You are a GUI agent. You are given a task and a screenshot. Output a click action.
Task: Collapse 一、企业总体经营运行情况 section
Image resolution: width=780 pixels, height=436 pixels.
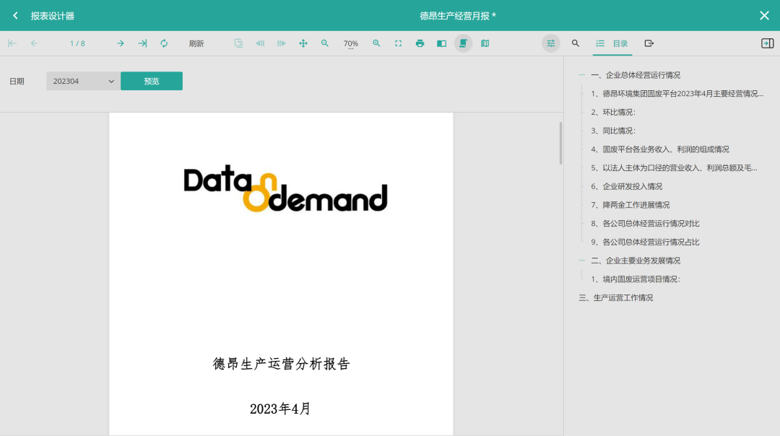tap(582, 75)
